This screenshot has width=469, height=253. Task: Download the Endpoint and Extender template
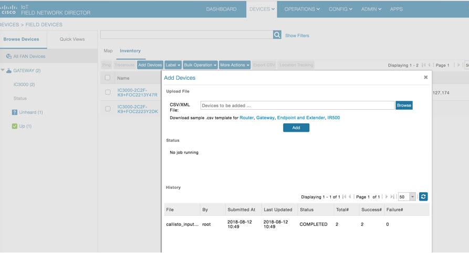301,118
